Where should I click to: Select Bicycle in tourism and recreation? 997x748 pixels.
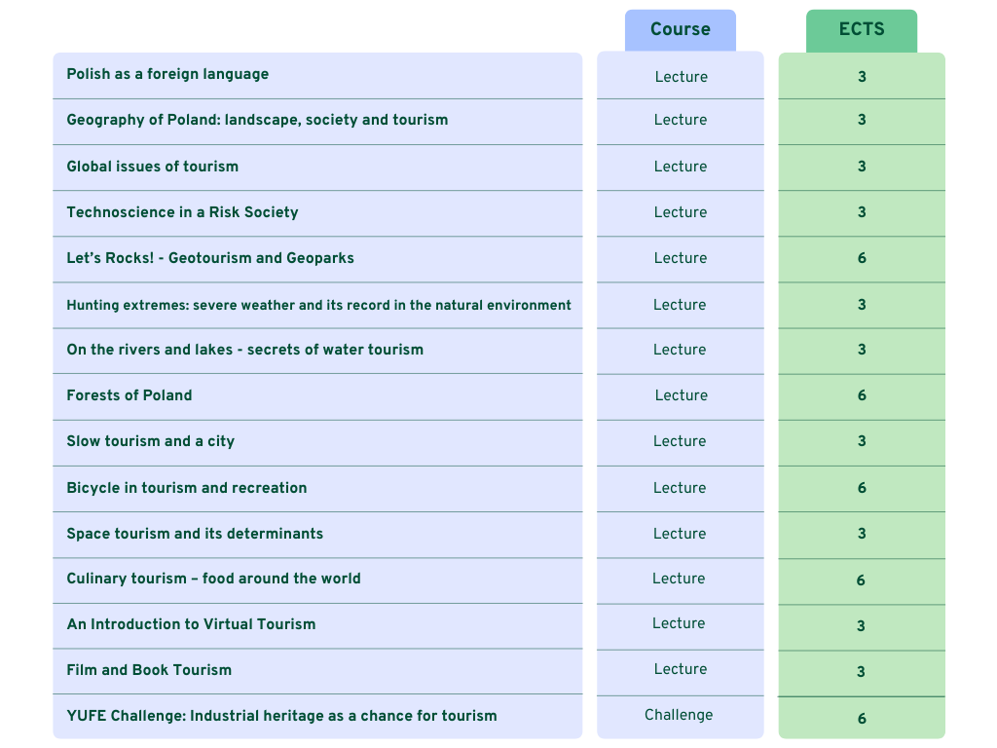186,488
